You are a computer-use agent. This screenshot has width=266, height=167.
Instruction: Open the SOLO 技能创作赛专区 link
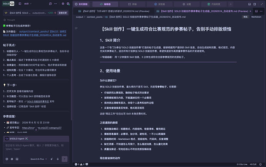pos(38,101)
